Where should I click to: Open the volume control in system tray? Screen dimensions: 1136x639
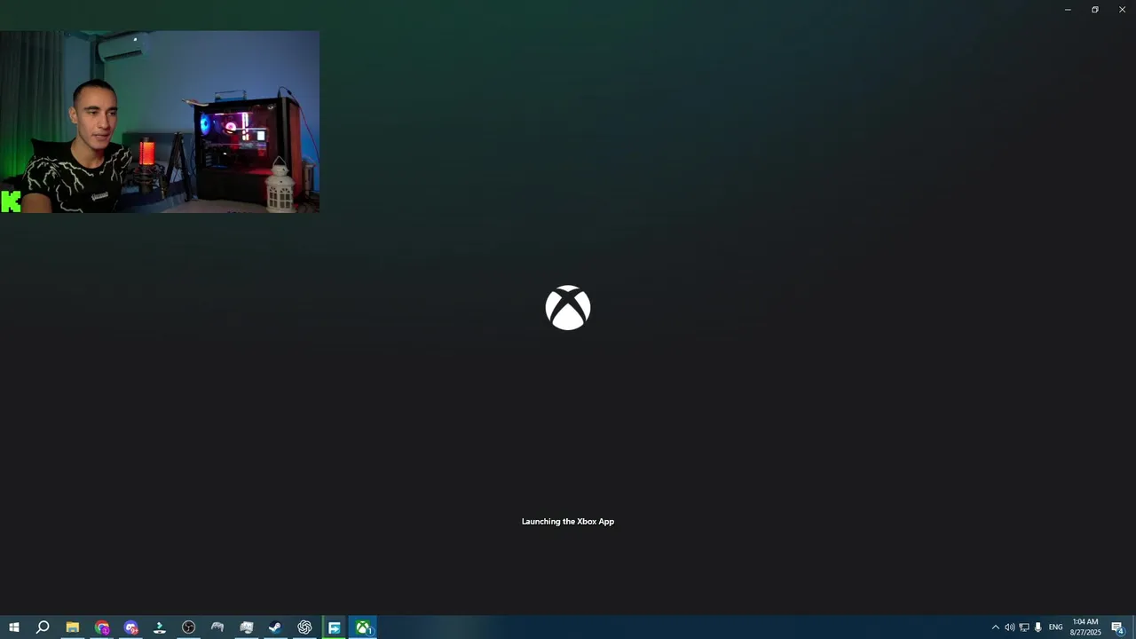click(1009, 627)
